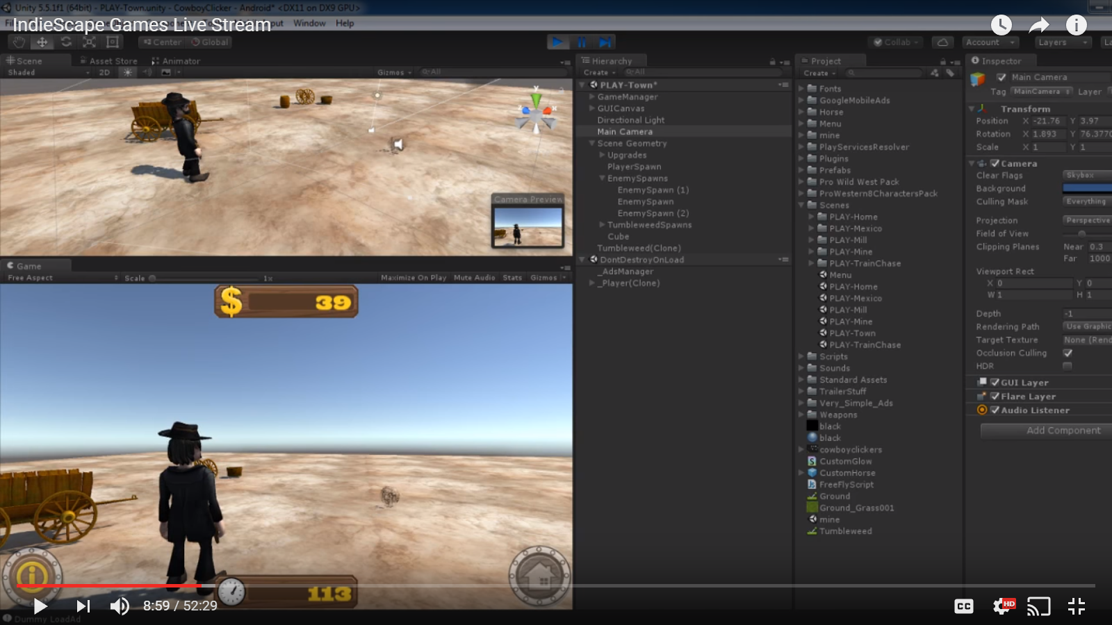Exit YouTube full screen mode
Image resolution: width=1112 pixels, height=625 pixels.
point(1077,606)
